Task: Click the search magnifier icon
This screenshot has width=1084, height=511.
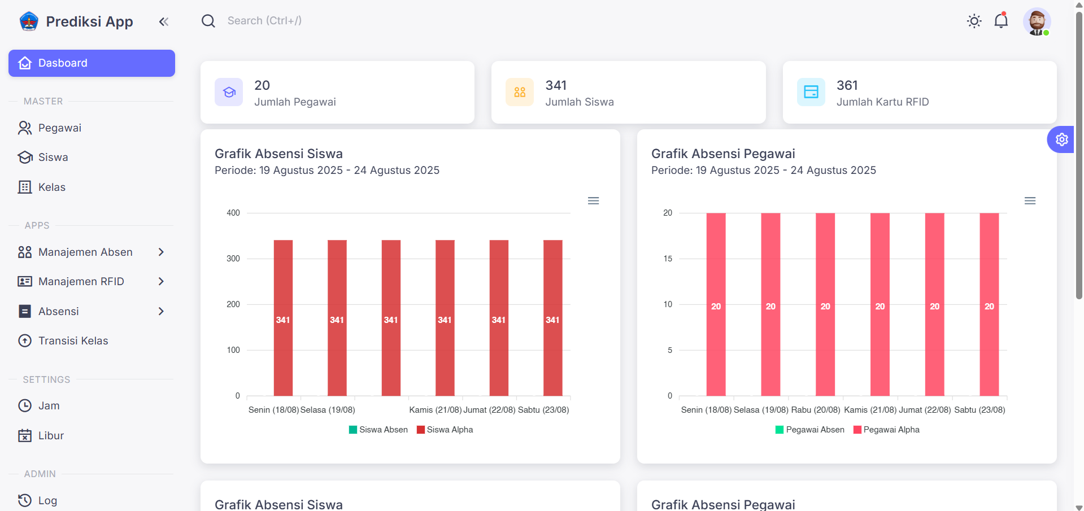Action: pos(208,21)
